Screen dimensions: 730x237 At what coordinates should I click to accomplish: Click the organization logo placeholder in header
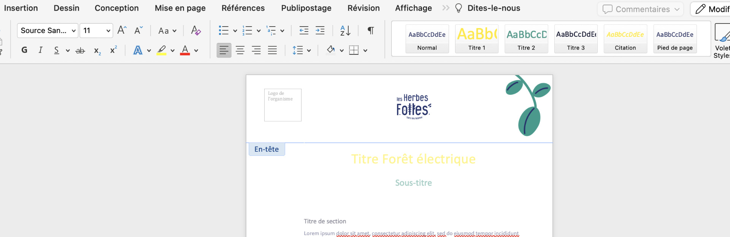[282, 105]
